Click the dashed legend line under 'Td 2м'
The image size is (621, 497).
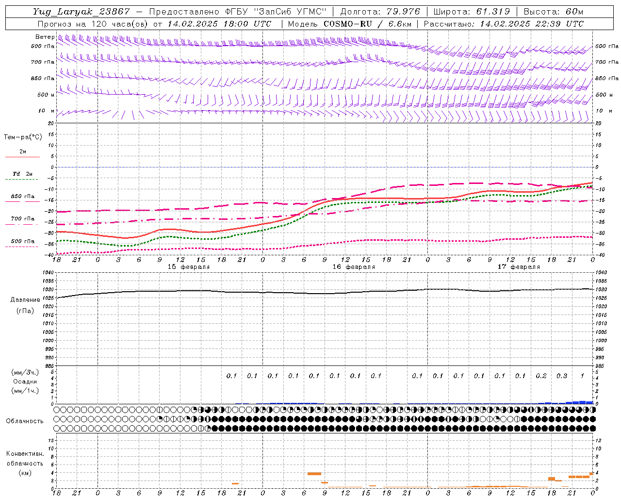(22, 180)
